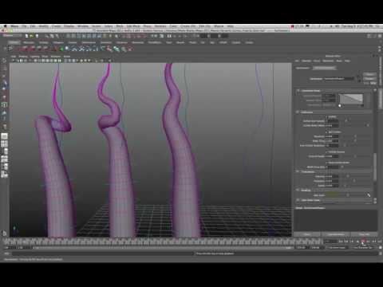The image size is (383, 287).
Task: Stop playback with the red control
Action: [363, 242]
